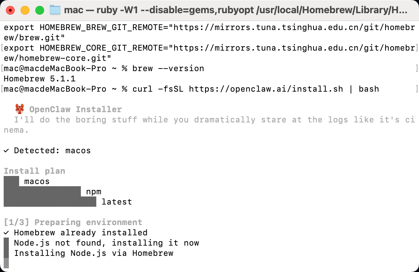Click the window title text in title bar
Image resolution: width=419 pixels, height=272 pixels.
click(235, 10)
